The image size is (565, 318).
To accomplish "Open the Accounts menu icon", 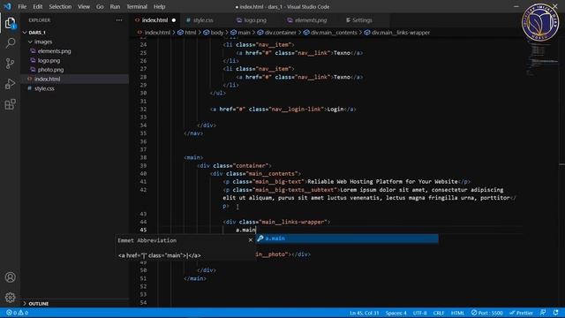I will tap(10, 276).
